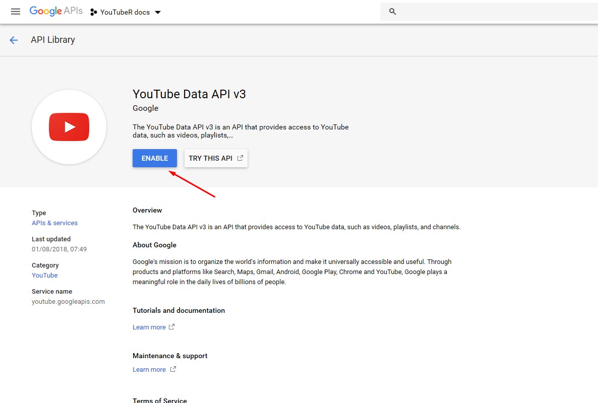Expand the YouTubeR docs project dropdown arrow
This screenshot has width=598, height=403.
click(x=158, y=12)
